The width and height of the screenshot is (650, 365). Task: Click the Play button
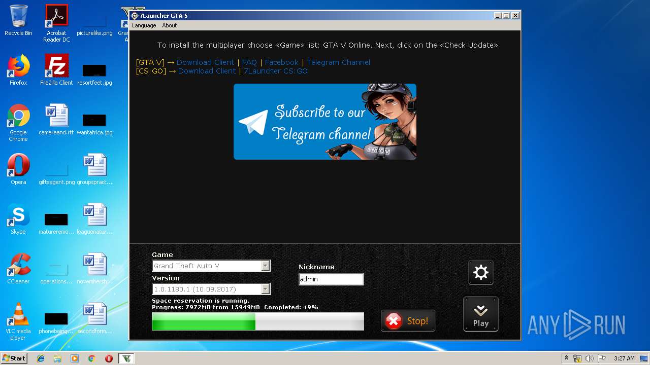coord(480,314)
